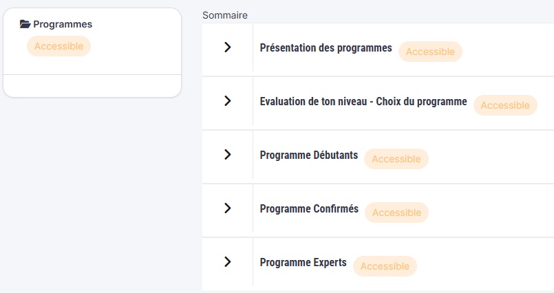
Task: Expand the Programme Confirmés chevron arrow
Action: pos(228,208)
